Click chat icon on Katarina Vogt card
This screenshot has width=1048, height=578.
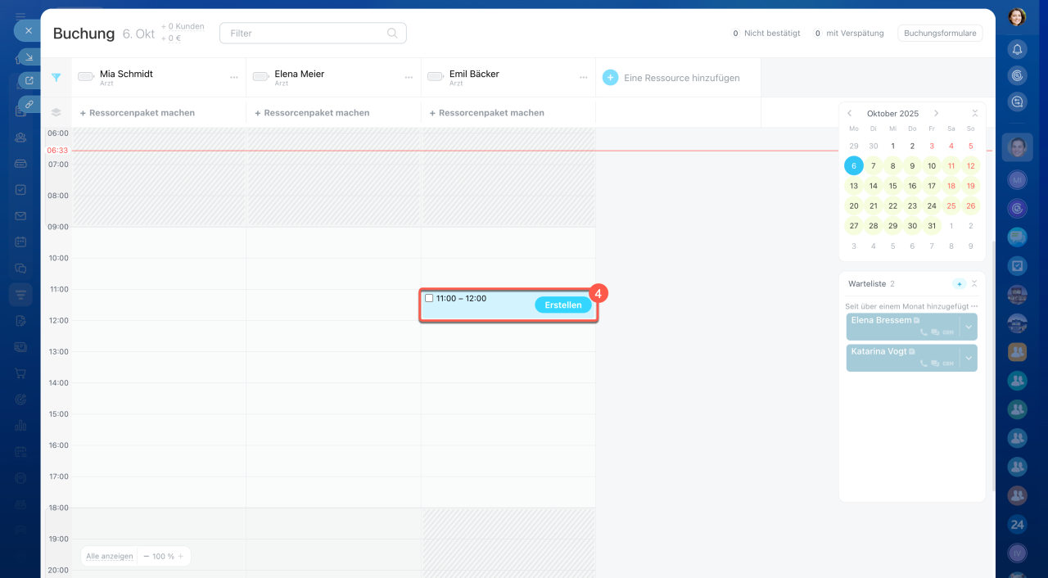click(x=936, y=364)
